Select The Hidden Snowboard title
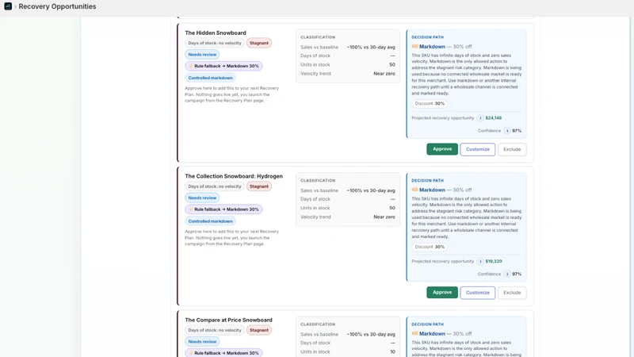Screen dimensions: 634x357 tap(216, 33)
